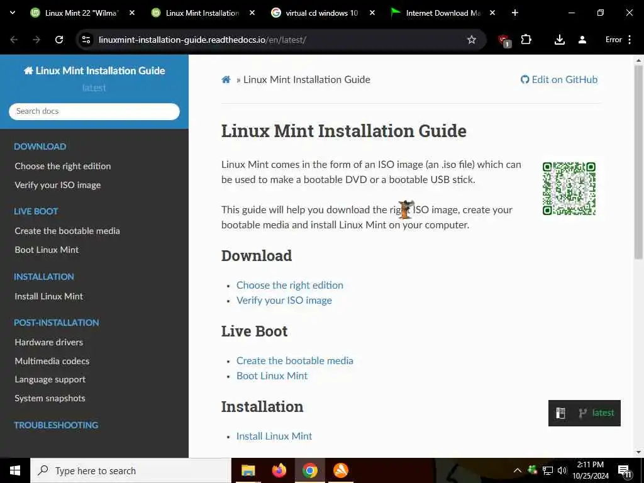Select sidebar Verify your ISO image

57,185
